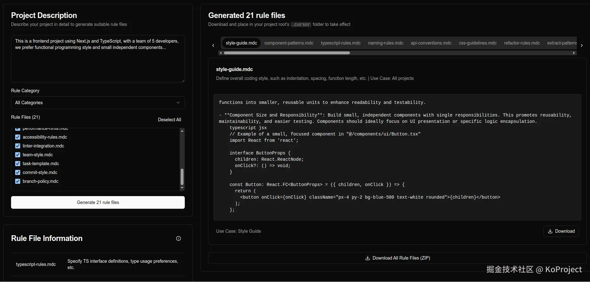Select the api-conventions.mdc tab
The height and width of the screenshot is (282, 590).
click(431, 43)
